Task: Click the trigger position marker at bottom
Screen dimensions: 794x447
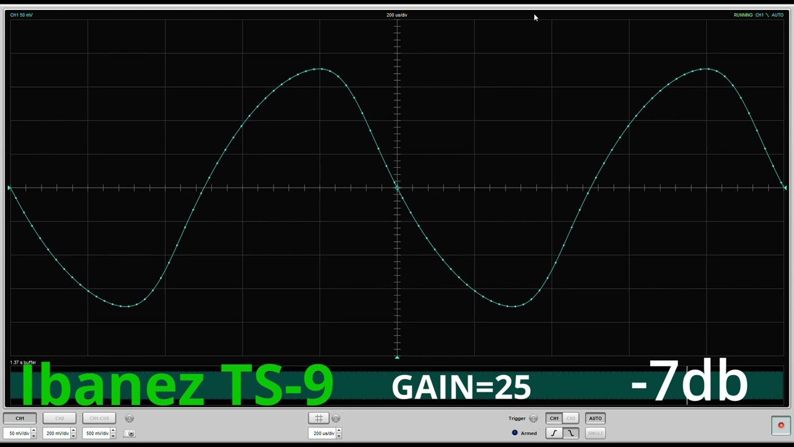Action: coord(397,357)
